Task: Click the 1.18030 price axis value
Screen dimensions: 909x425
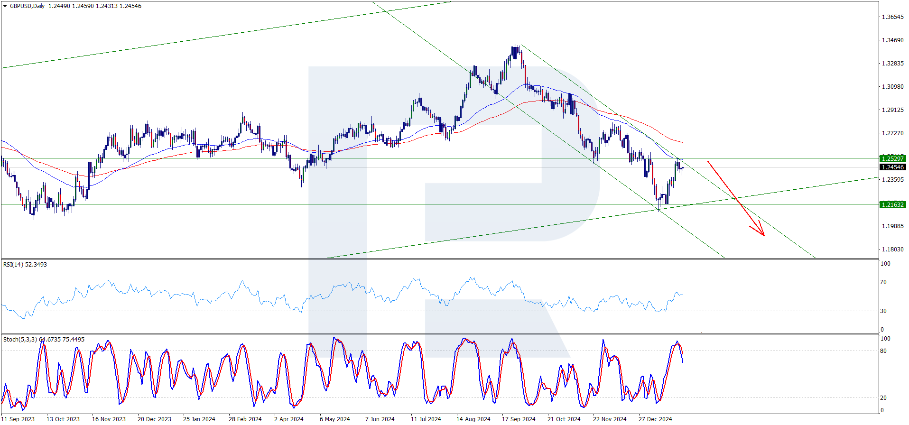Action: (892, 249)
